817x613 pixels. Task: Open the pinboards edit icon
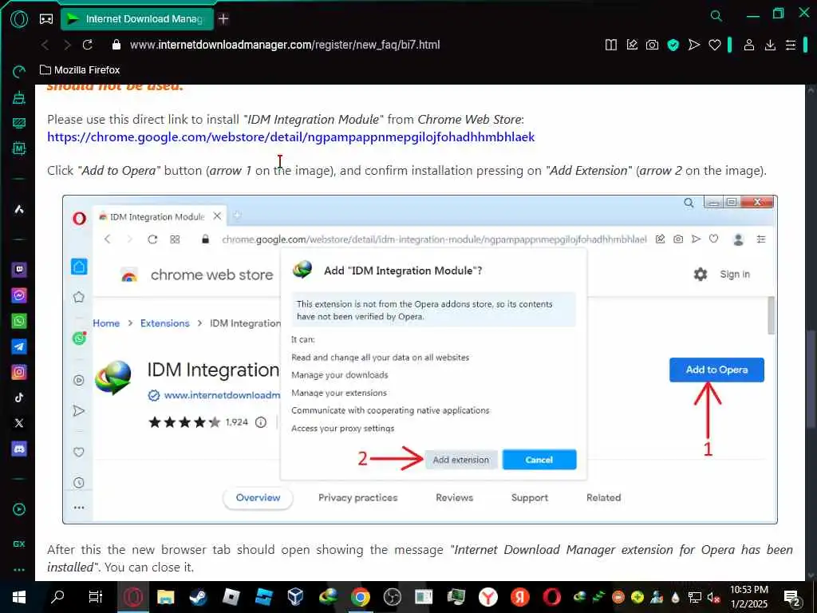632,45
